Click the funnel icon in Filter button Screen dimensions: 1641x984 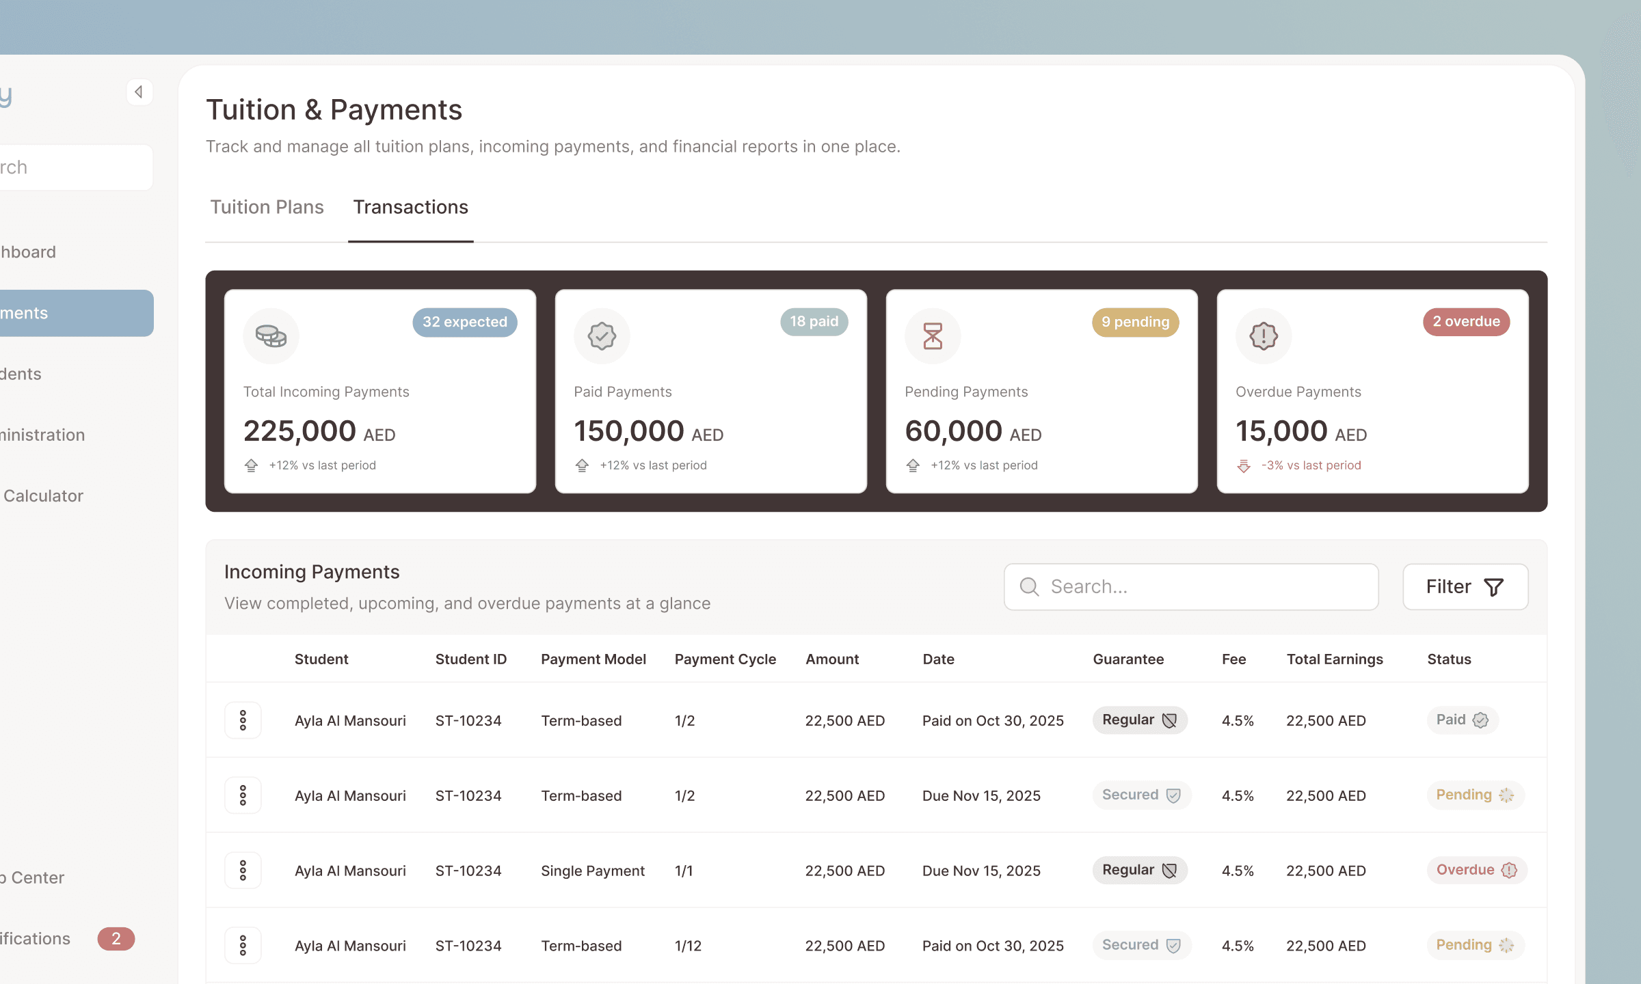[1494, 587]
